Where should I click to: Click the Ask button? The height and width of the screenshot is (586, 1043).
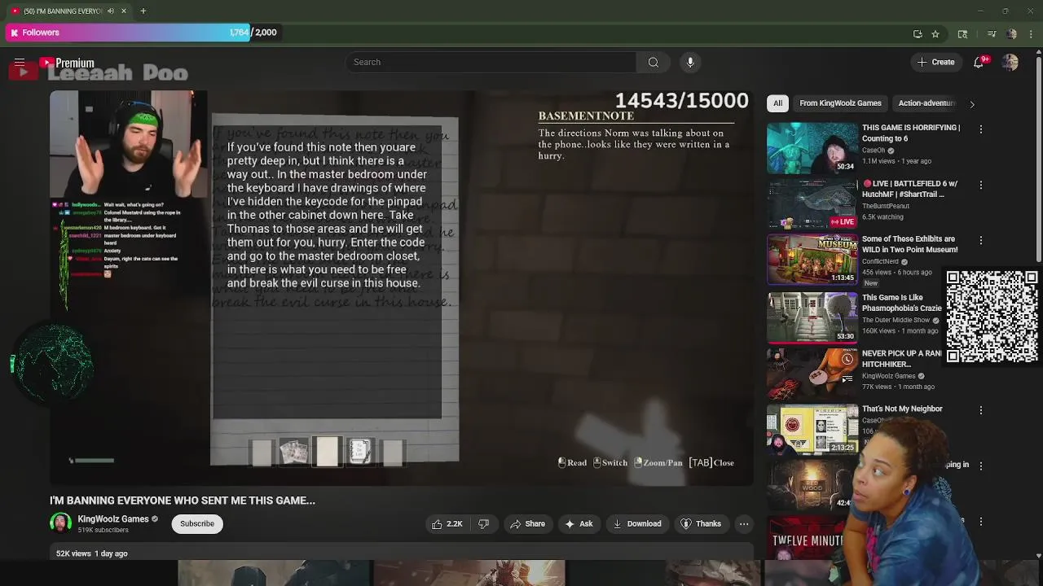click(x=579, y=523)
